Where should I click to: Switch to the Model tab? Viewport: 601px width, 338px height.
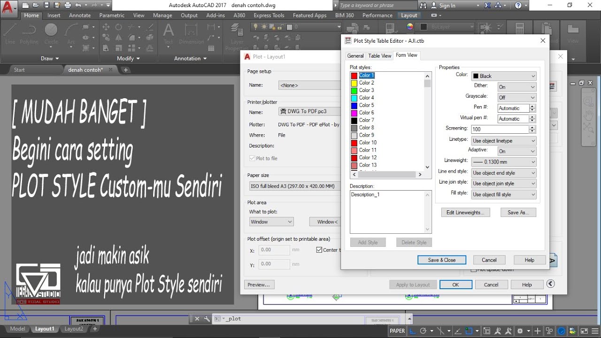coord(17,329)
